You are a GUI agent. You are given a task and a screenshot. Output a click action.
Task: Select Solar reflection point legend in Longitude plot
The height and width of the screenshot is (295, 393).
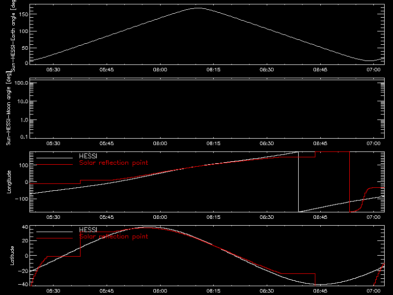113,163
